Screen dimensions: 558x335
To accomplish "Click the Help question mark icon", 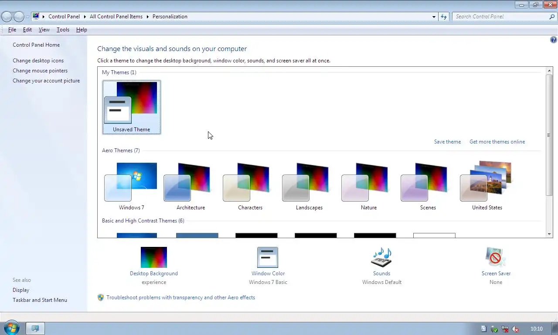I will click(554, 40).
